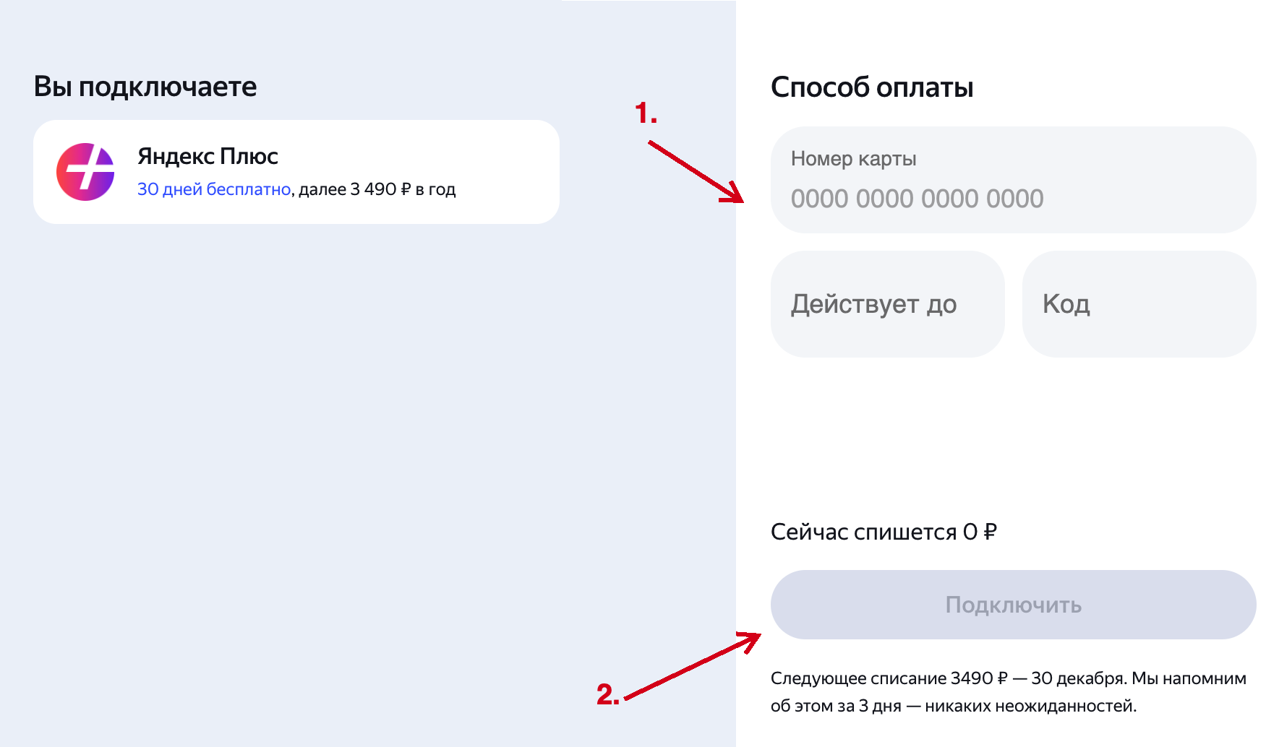Click the "далее 3 490 ₽ в год" price text
The image size is (1266, 747).
377,189
